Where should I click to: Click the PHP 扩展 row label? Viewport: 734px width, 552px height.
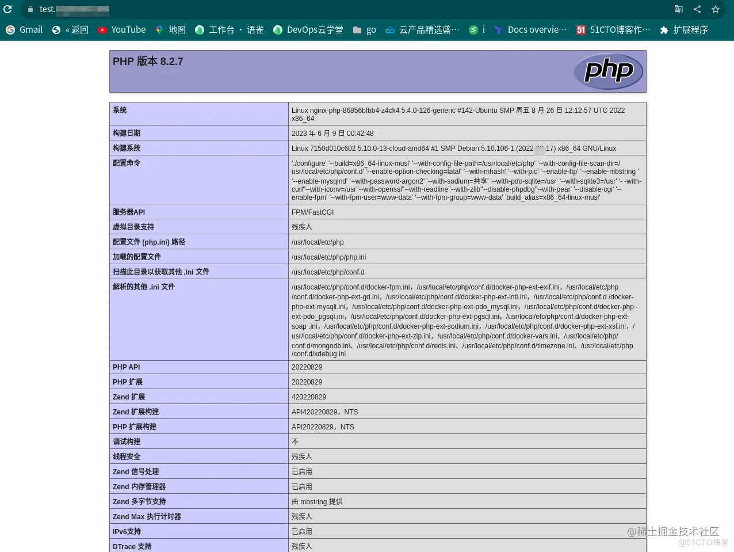(x=128, y=382)
